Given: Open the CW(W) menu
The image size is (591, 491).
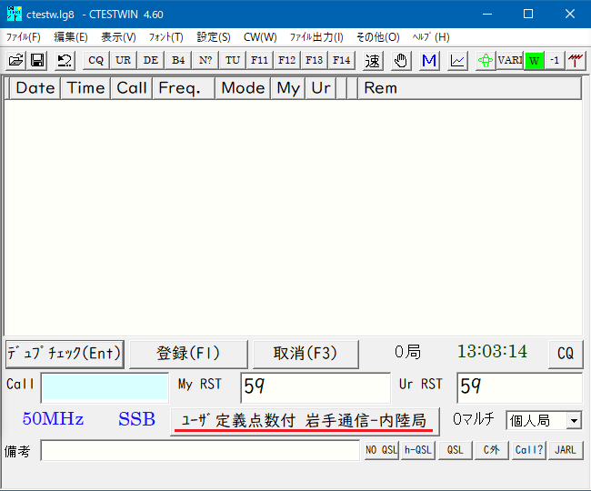Looking at the screenshot, I should [x=260, y=37].
